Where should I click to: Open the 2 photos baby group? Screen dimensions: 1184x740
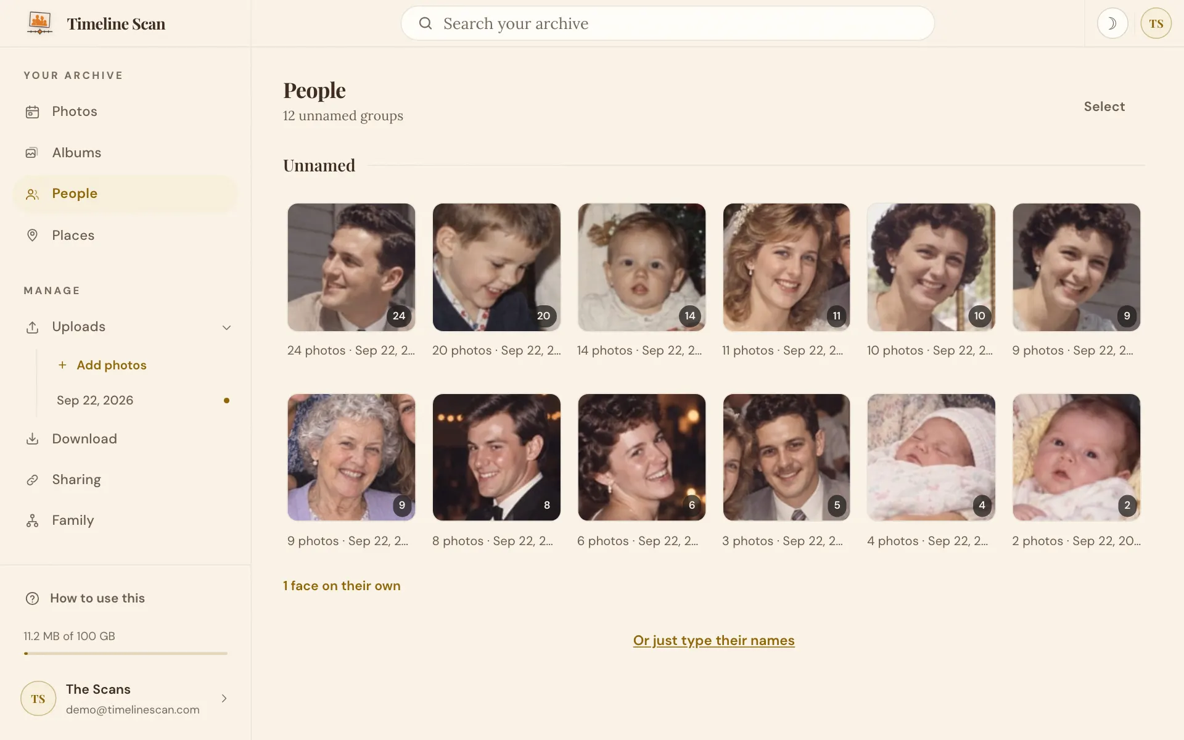point(1076,458)
